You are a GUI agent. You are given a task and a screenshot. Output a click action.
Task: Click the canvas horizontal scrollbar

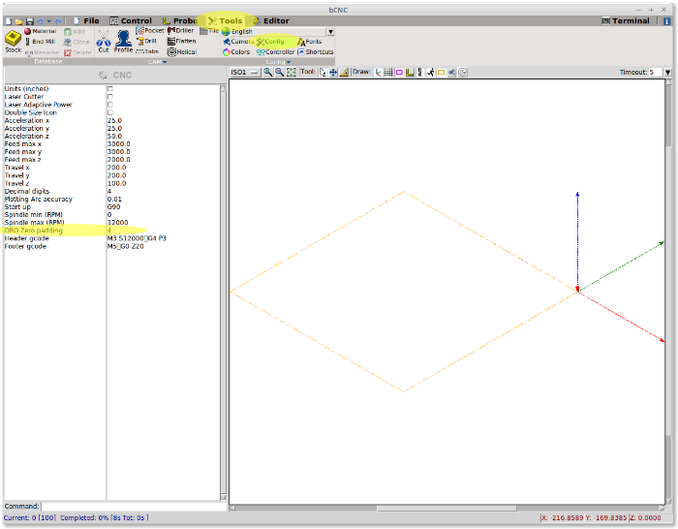[447, 509]
